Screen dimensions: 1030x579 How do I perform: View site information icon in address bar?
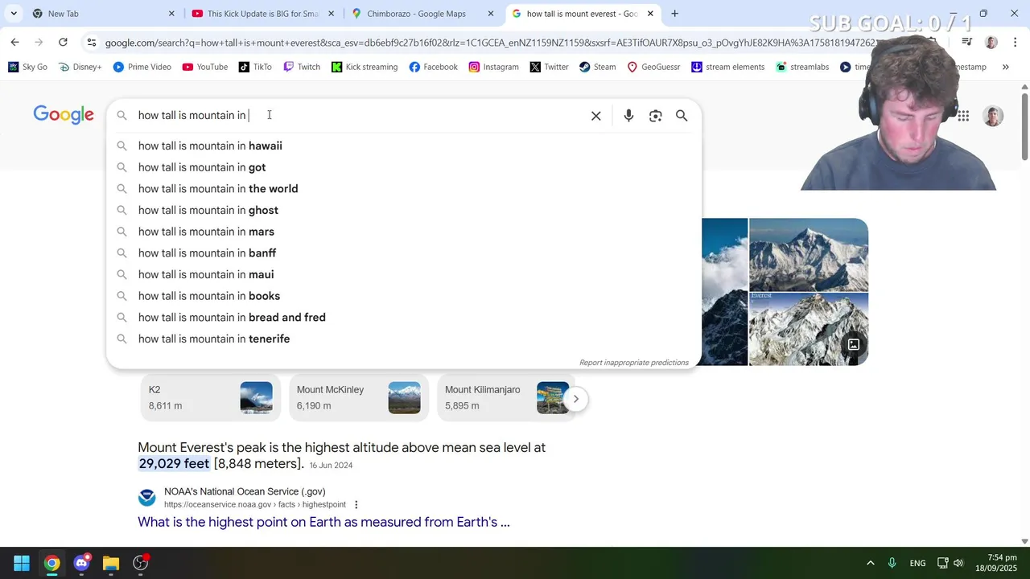(92, 43)
